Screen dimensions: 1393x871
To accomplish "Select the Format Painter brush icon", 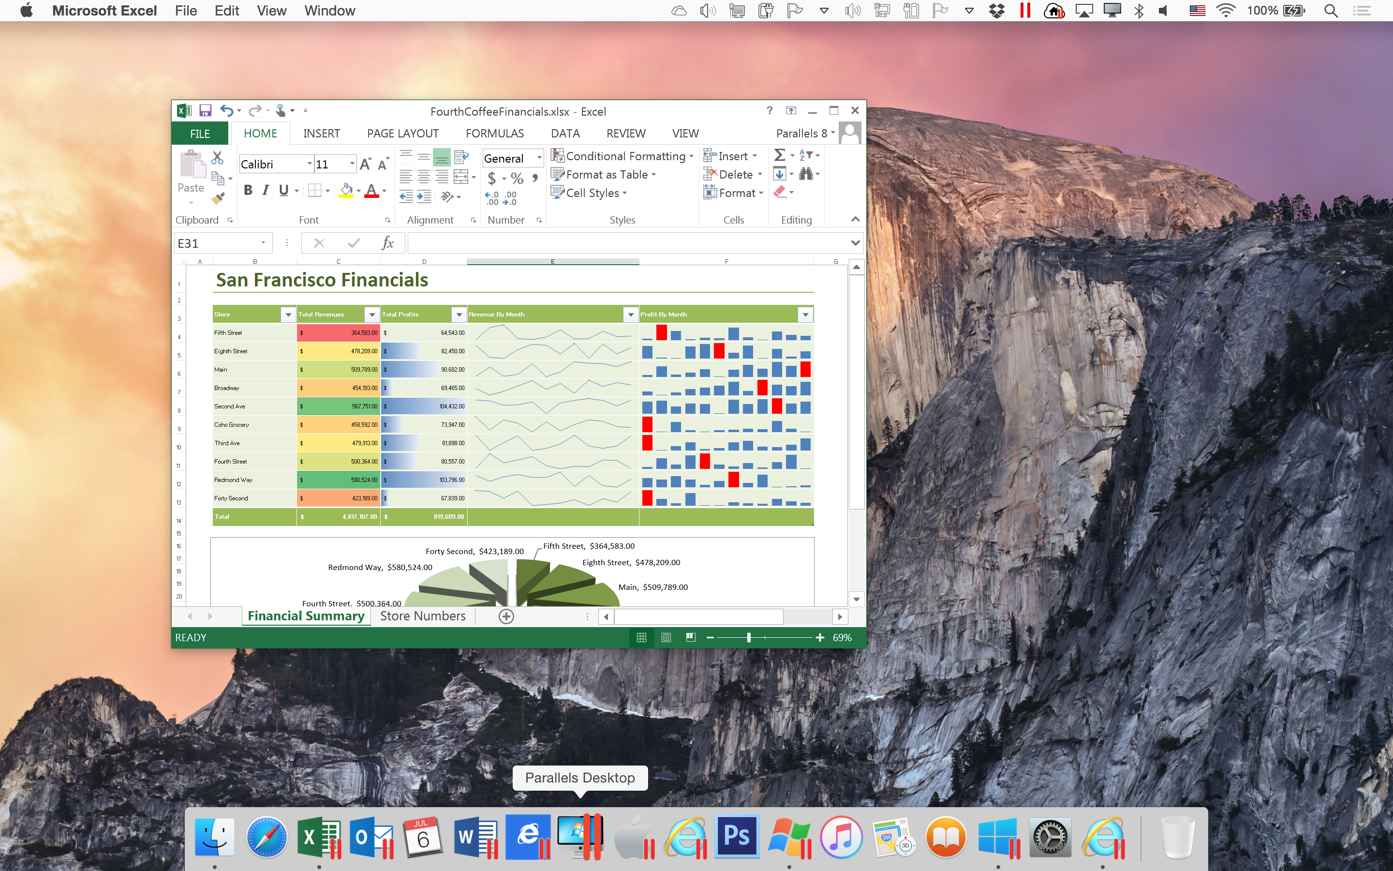I will [218, 199].
